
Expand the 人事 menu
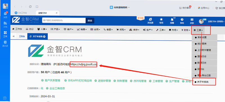tap(42, 29)
